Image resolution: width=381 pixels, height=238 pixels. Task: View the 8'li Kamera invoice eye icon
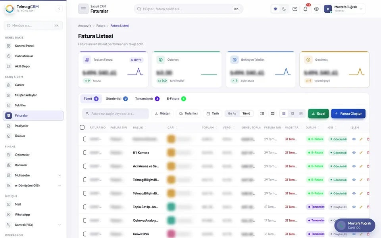click(x=354, y=153)
